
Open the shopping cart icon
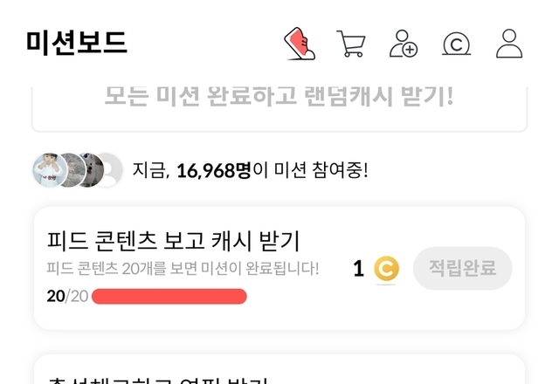pyautogui.click(x=351, y=44)
